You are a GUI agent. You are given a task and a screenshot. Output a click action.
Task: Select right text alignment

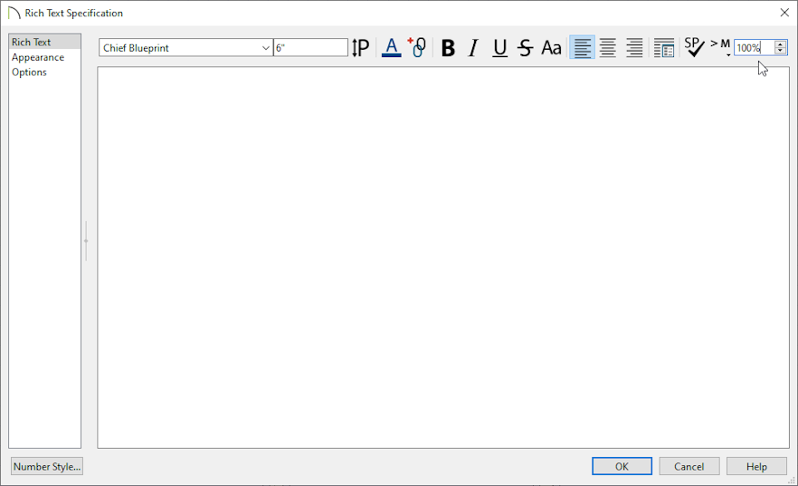point(634,48)
